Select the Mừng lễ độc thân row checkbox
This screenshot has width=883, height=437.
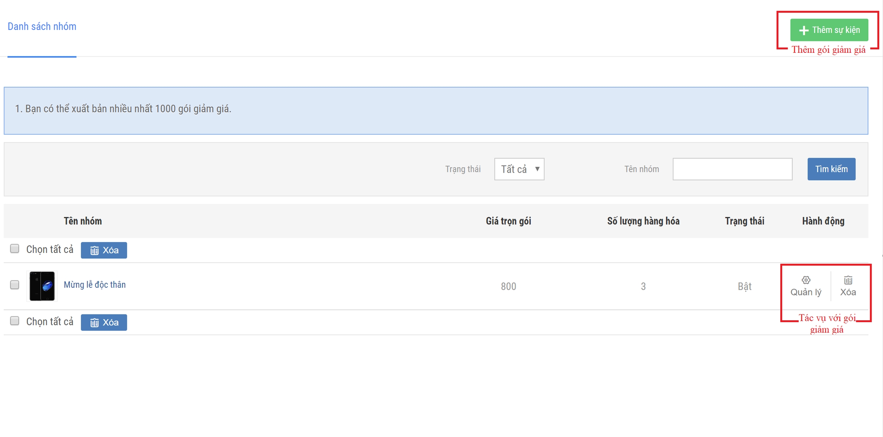15,285
